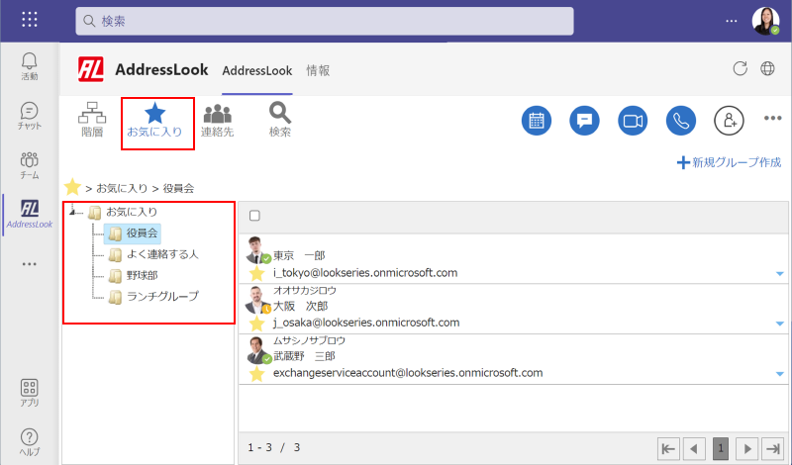Open the calendar meeting icon

click(537, 121)
